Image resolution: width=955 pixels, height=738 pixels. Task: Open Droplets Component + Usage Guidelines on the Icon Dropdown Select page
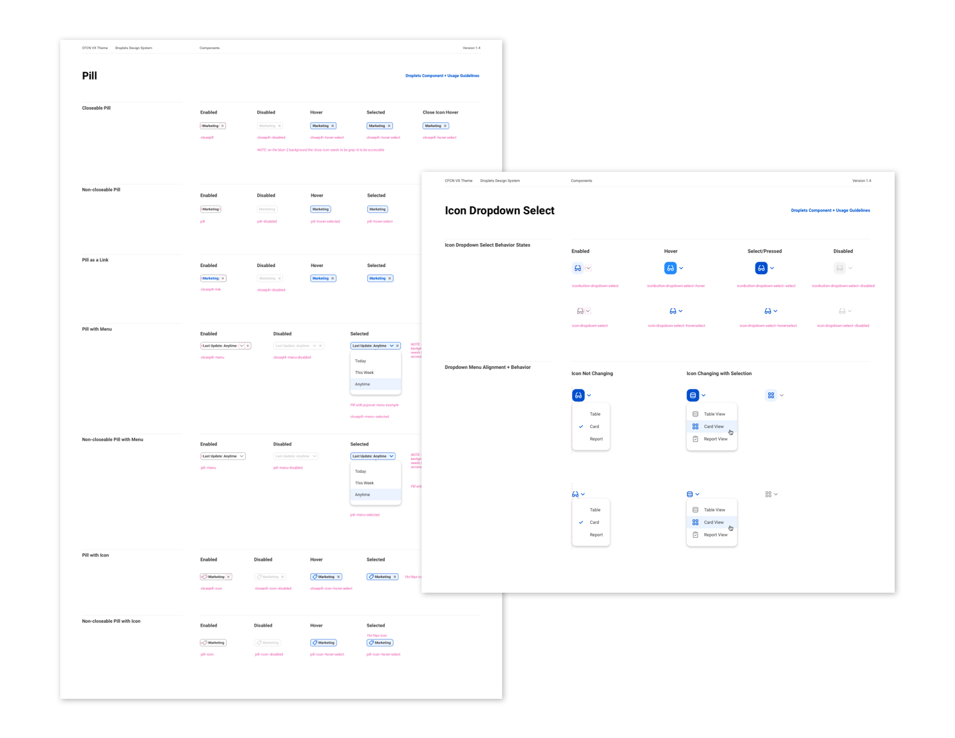pyautogui.click(x=830, y=210)
